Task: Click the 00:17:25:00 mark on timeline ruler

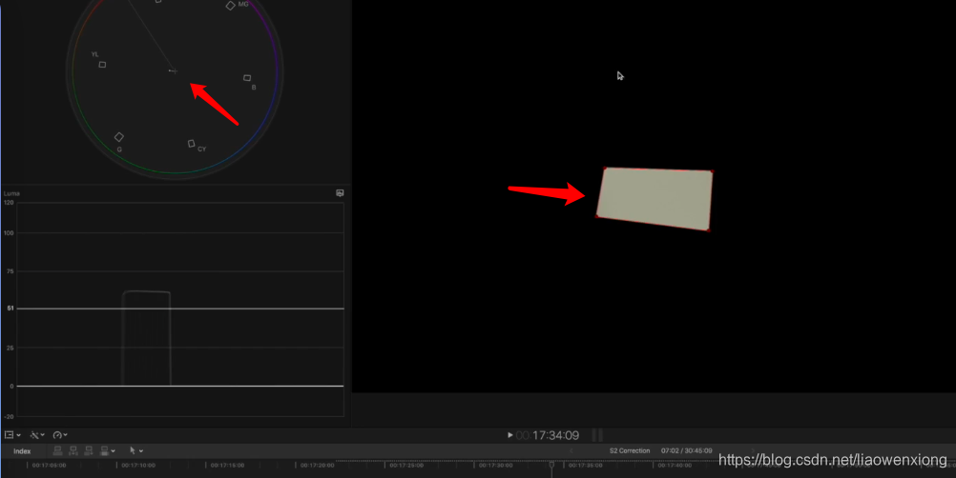Action: (x=406, y=466)
